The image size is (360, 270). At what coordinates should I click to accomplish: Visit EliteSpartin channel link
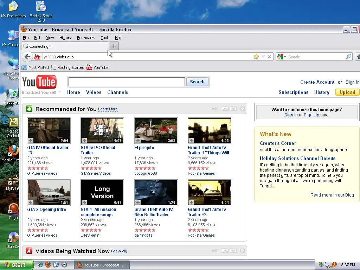tap(90, 235)
